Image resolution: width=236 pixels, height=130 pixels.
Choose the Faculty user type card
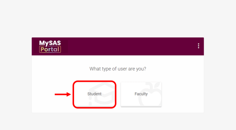point(141,94)
